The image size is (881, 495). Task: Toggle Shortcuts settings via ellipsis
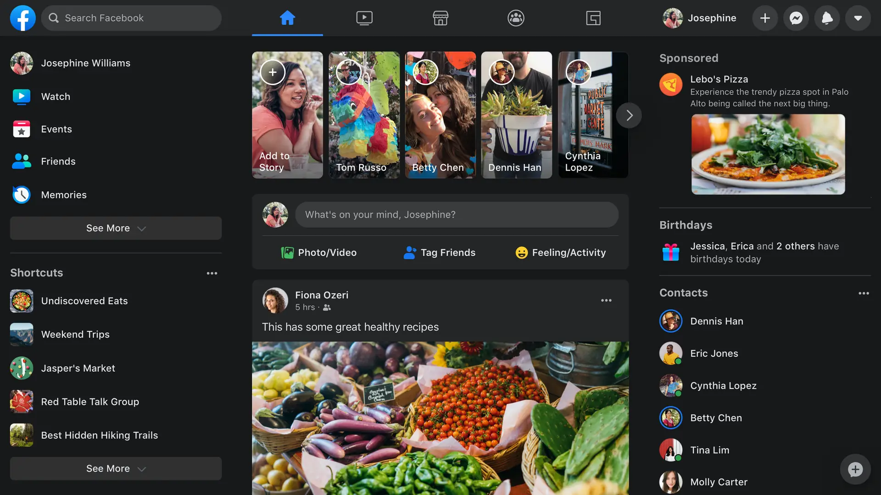click(211, 273)
